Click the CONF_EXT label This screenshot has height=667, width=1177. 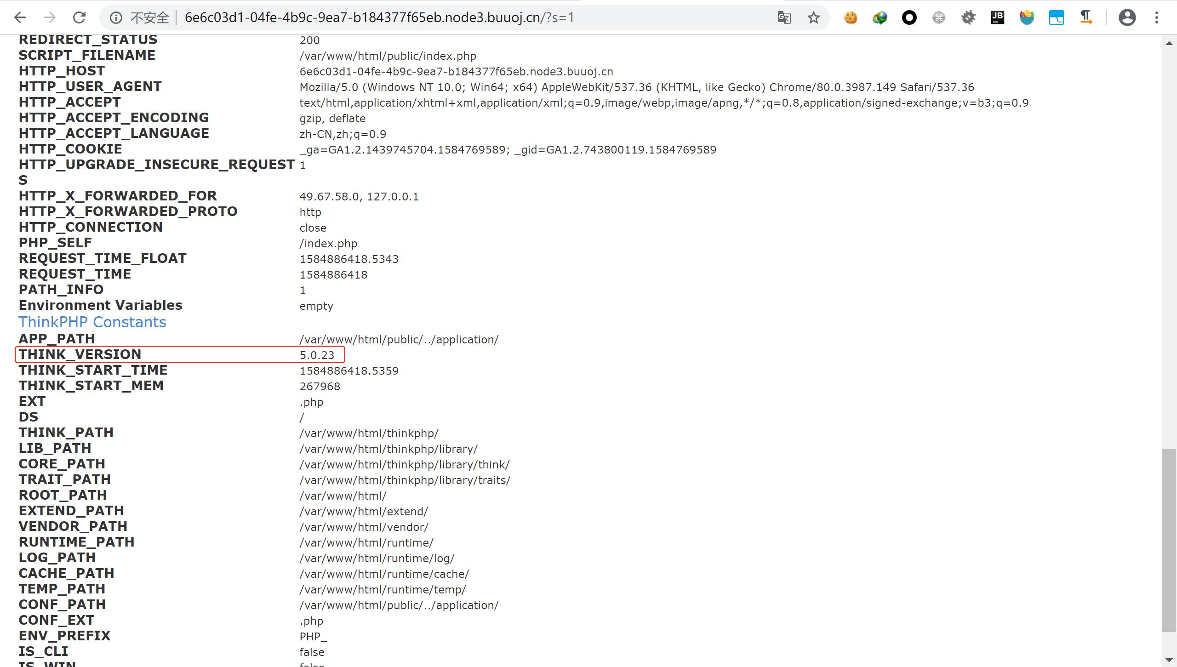[56, 620]
